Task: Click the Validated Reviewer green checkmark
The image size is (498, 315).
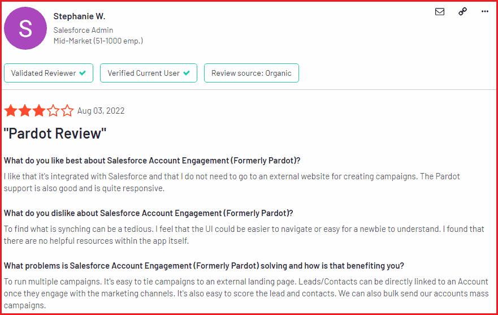Action: click(x=83, y=73)
